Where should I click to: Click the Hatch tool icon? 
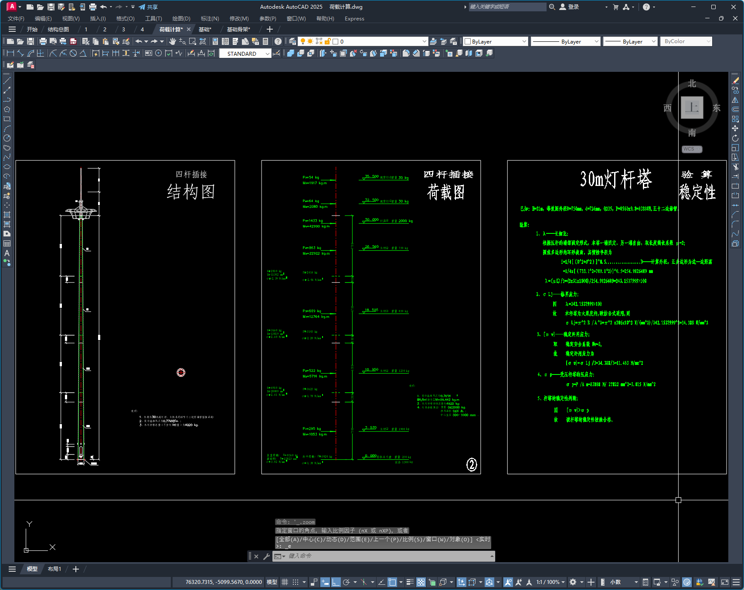tap(7, 215)
